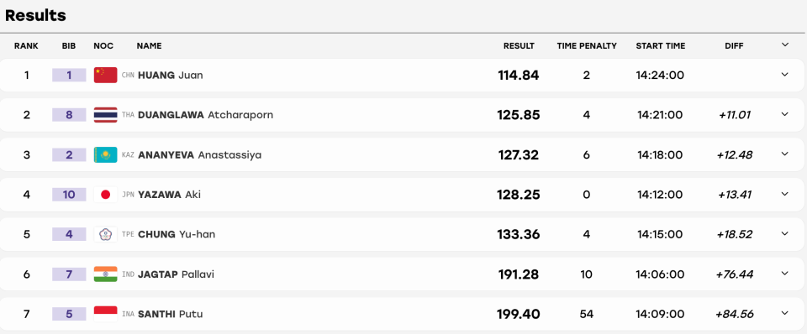Select the RESULT column header
Image resolution: width=807 pixels, height=334 pixels.
(519, 45)
